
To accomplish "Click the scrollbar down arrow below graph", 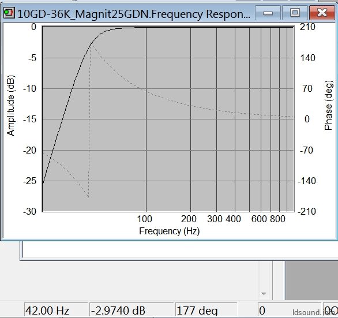I will pyautogui.click(x=264, y=294).
